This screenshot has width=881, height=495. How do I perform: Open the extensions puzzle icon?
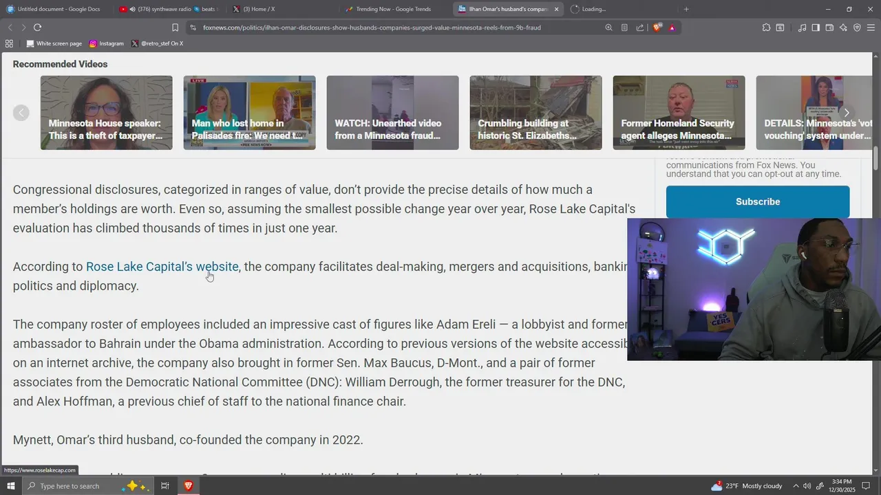coord(766,27)
